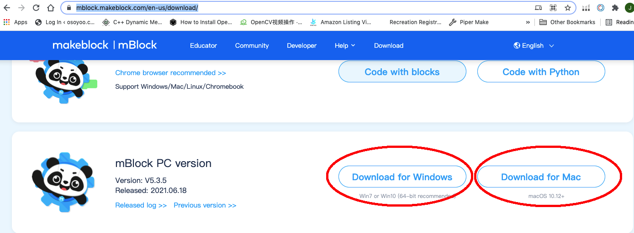Click the makeblock | mBlock logo
The image size is (634, 233).
(105, 45)
